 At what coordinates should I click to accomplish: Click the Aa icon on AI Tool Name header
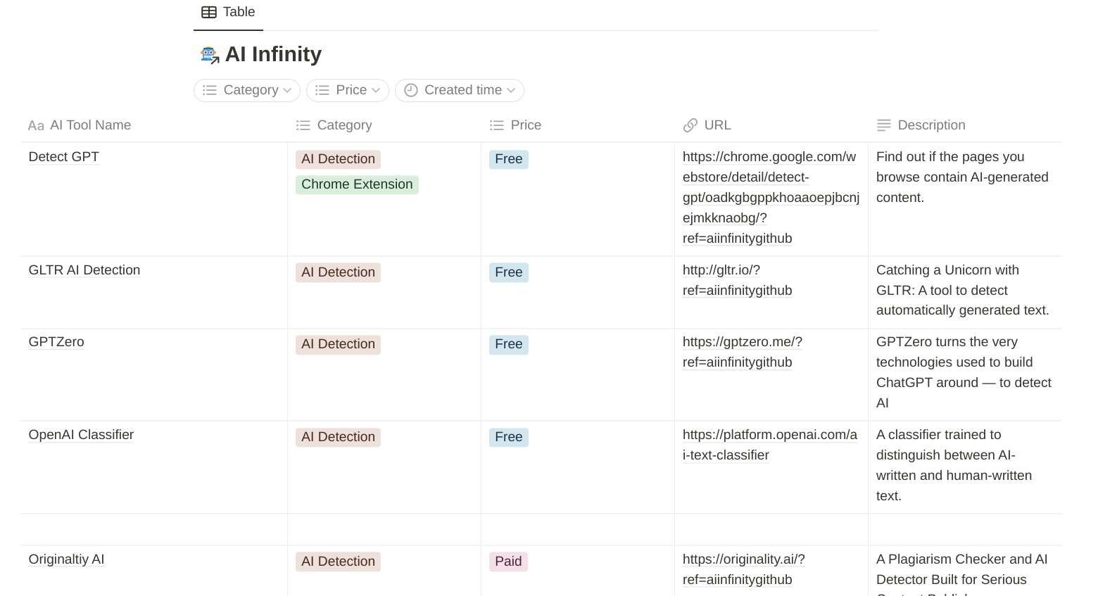(35, 125)
